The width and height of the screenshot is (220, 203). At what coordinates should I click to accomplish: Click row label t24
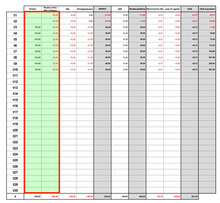click(x=15, y=154)
